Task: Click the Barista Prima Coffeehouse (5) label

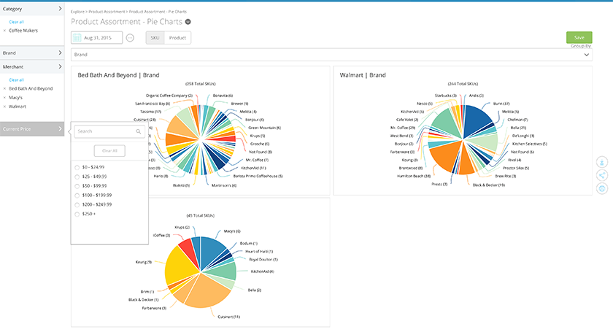Action: (x=258, y=177)
